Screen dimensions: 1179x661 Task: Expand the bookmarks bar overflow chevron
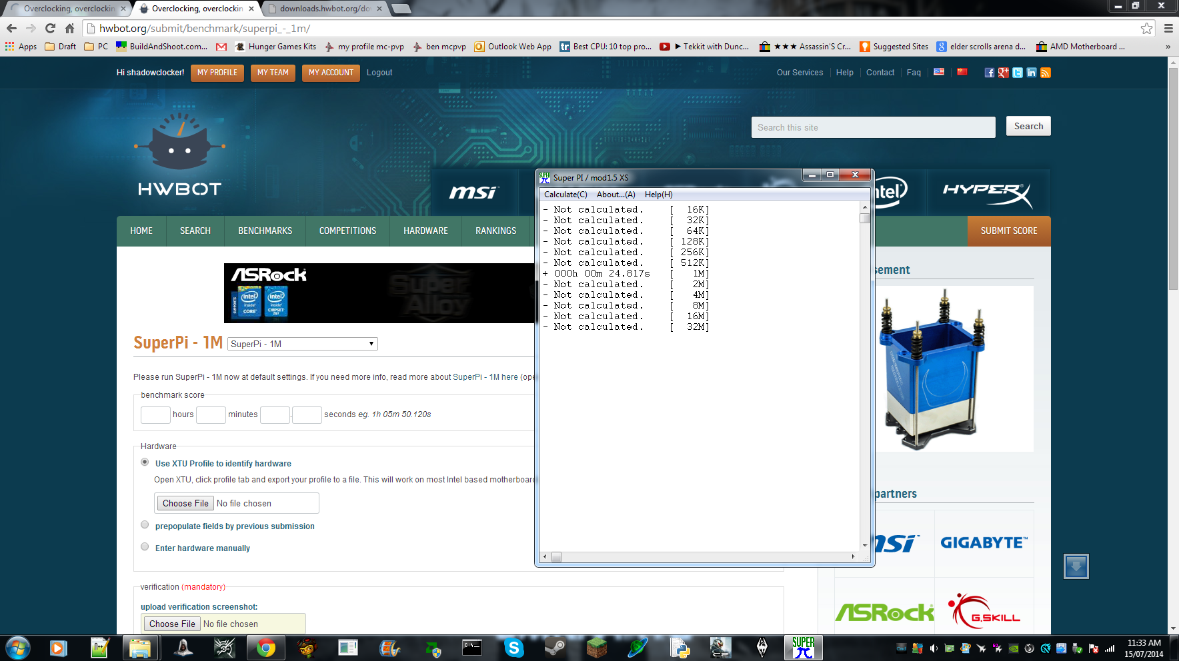pyautogui.click(x=1168, y=47)
